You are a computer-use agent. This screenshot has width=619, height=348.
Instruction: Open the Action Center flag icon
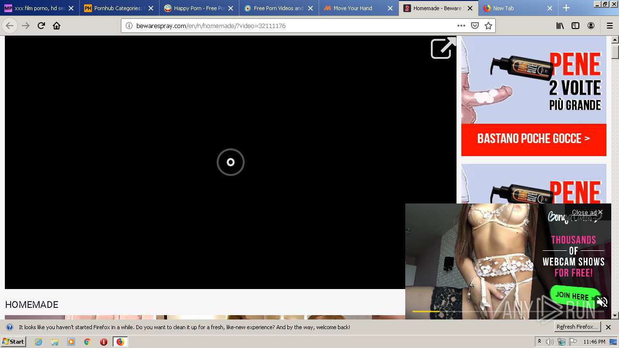[x=573, y=342]
